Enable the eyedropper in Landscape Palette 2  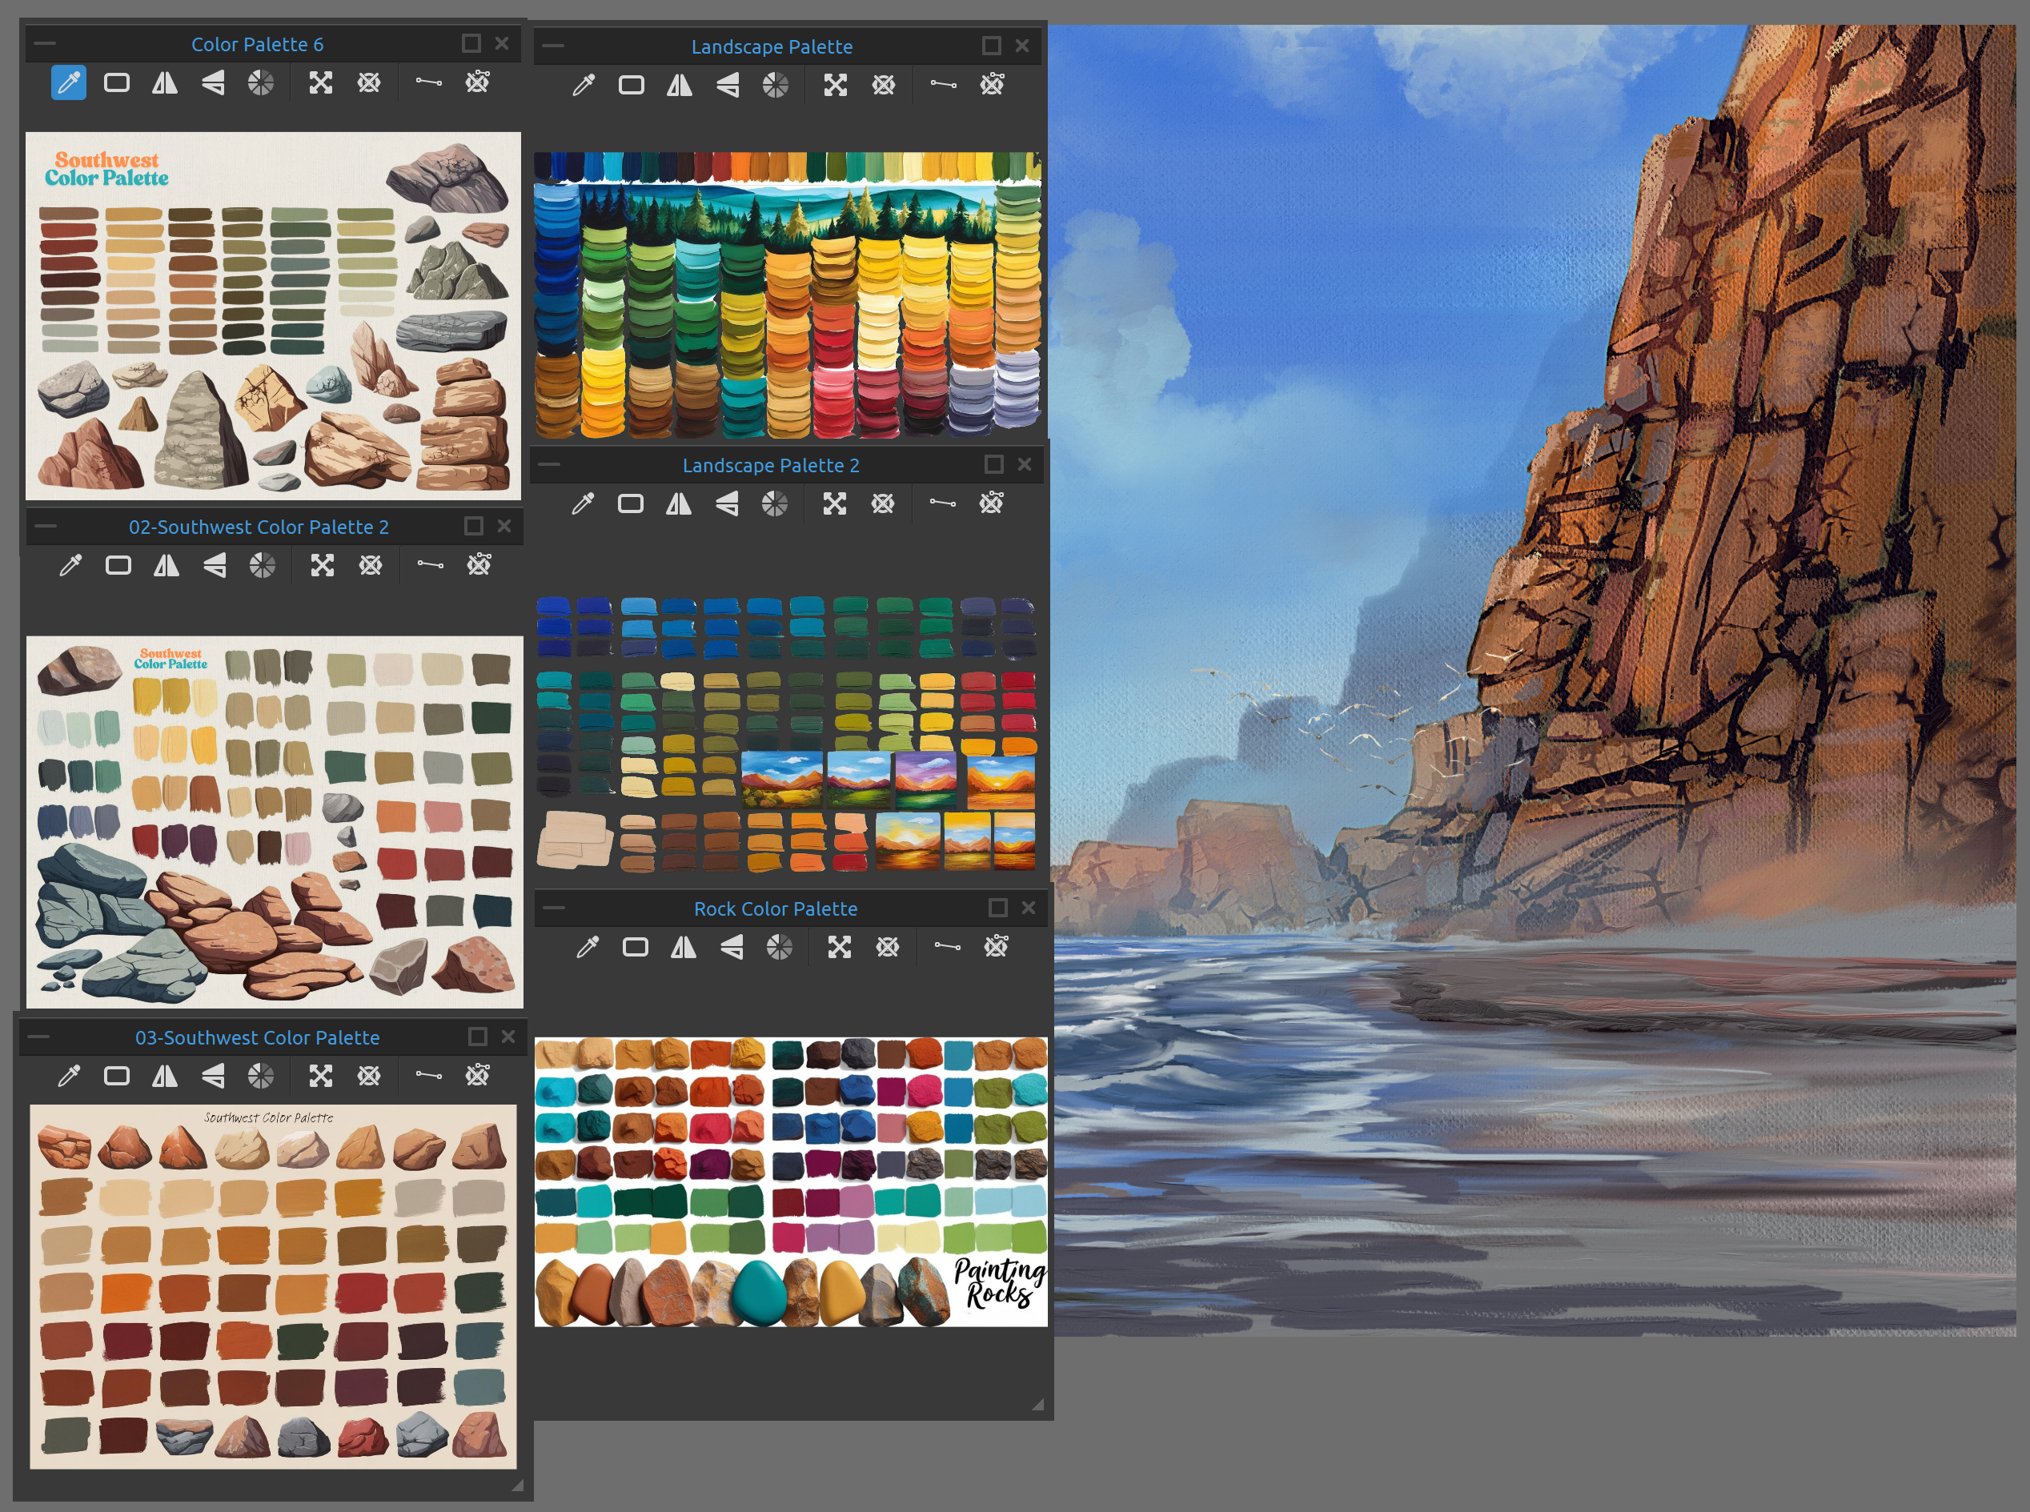[583, 504]
